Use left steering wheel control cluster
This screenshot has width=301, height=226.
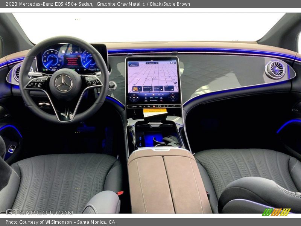pos(38,83)
